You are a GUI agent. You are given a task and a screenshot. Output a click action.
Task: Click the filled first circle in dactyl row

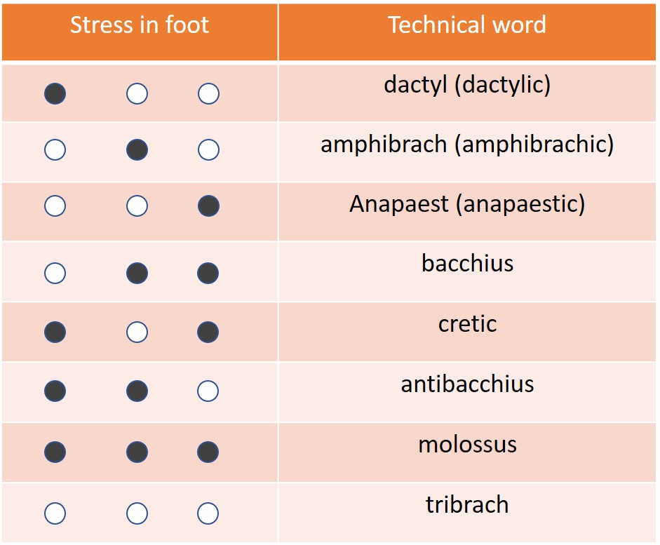pyautogui.click(x=55, y=93)
